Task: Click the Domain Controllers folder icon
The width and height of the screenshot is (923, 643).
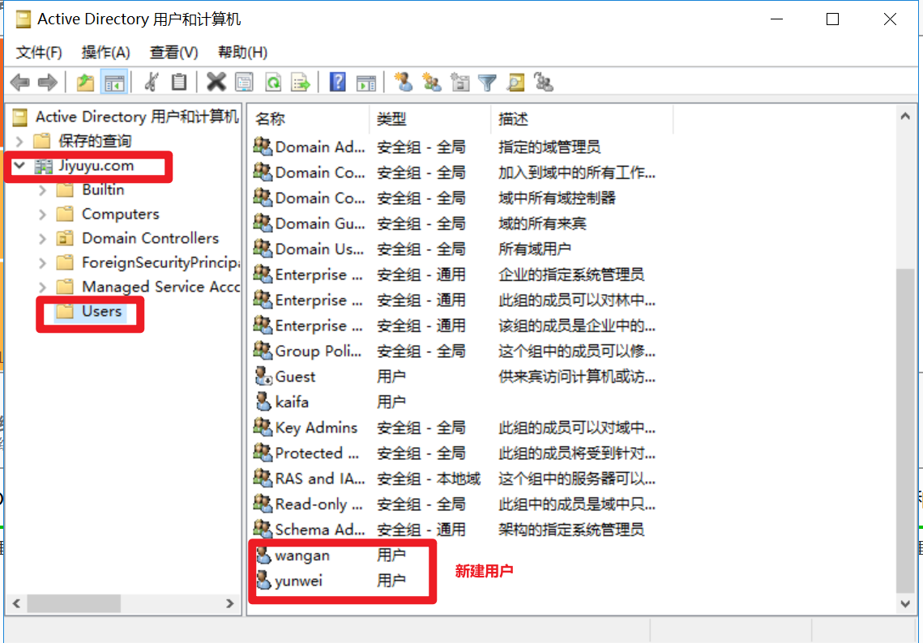Action: click(x=65, y=238)
